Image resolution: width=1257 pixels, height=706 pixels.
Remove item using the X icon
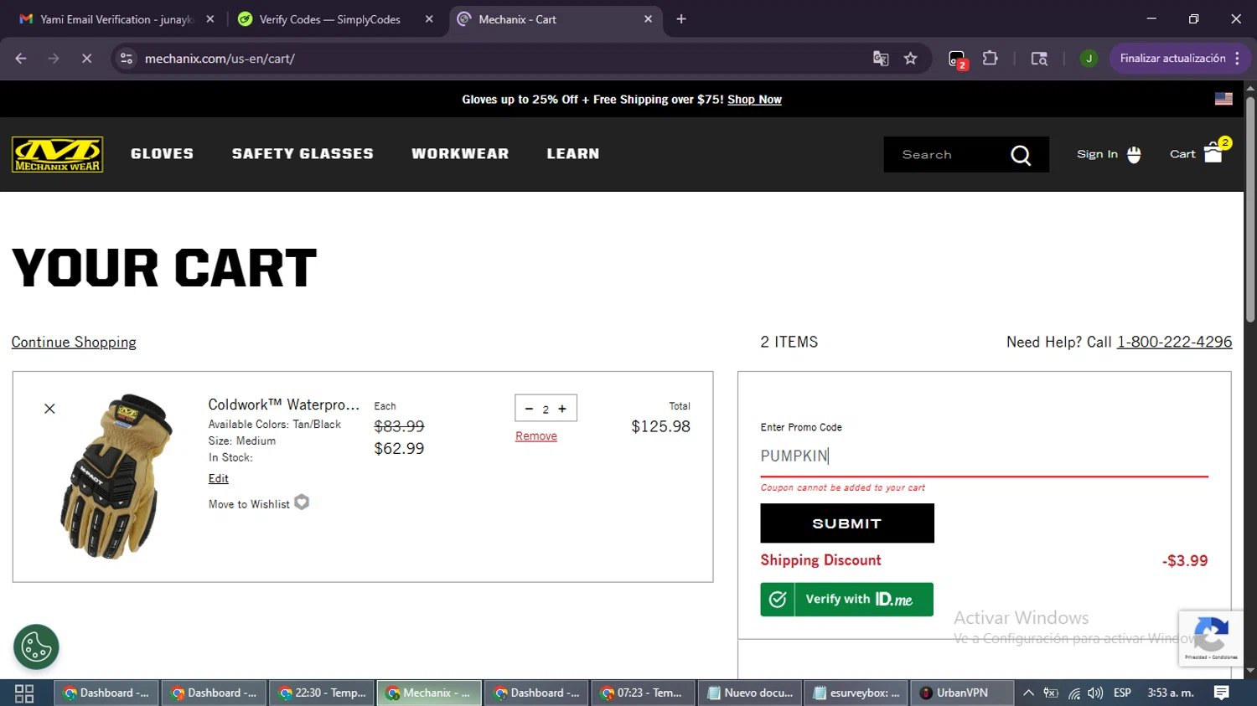click(x=49, y=409)
